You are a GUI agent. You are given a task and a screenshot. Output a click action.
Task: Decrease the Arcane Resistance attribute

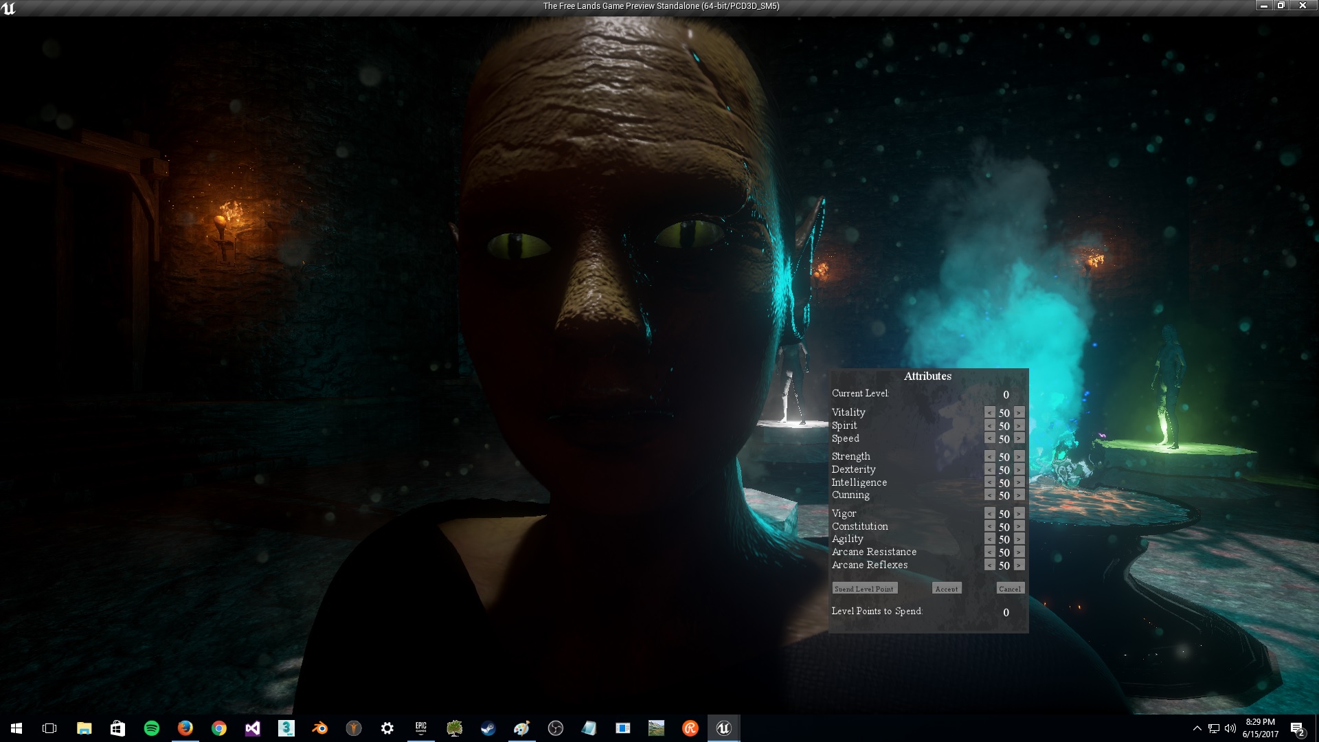[989, 552]
